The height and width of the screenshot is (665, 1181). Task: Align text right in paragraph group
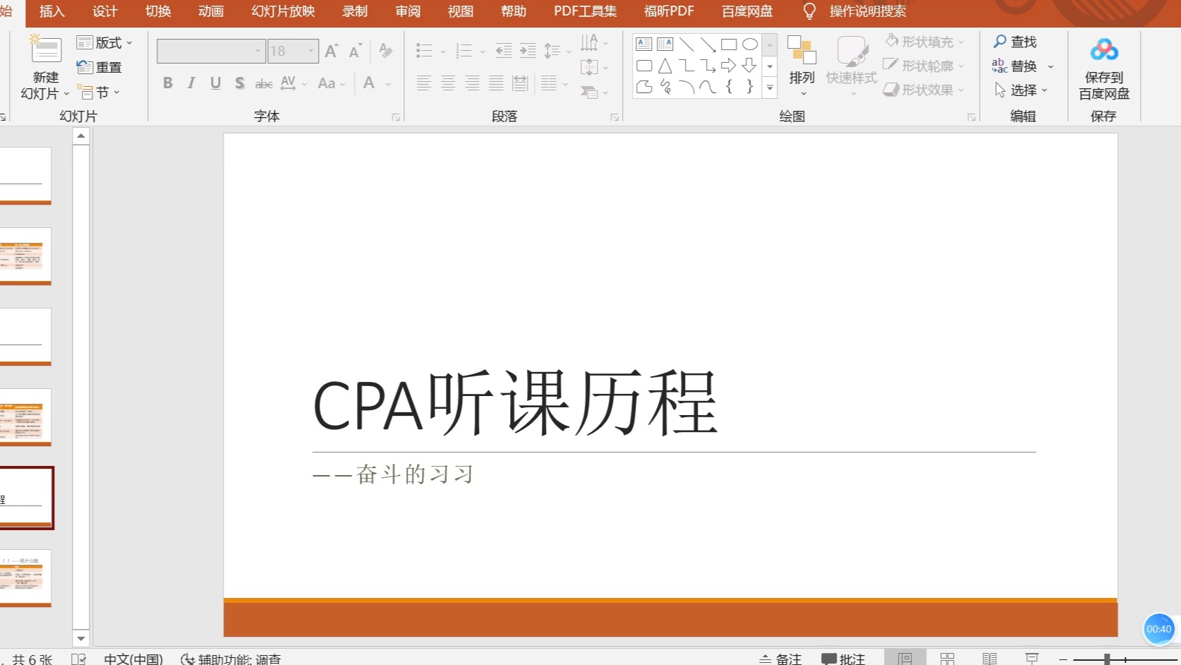tap(472, 83)
